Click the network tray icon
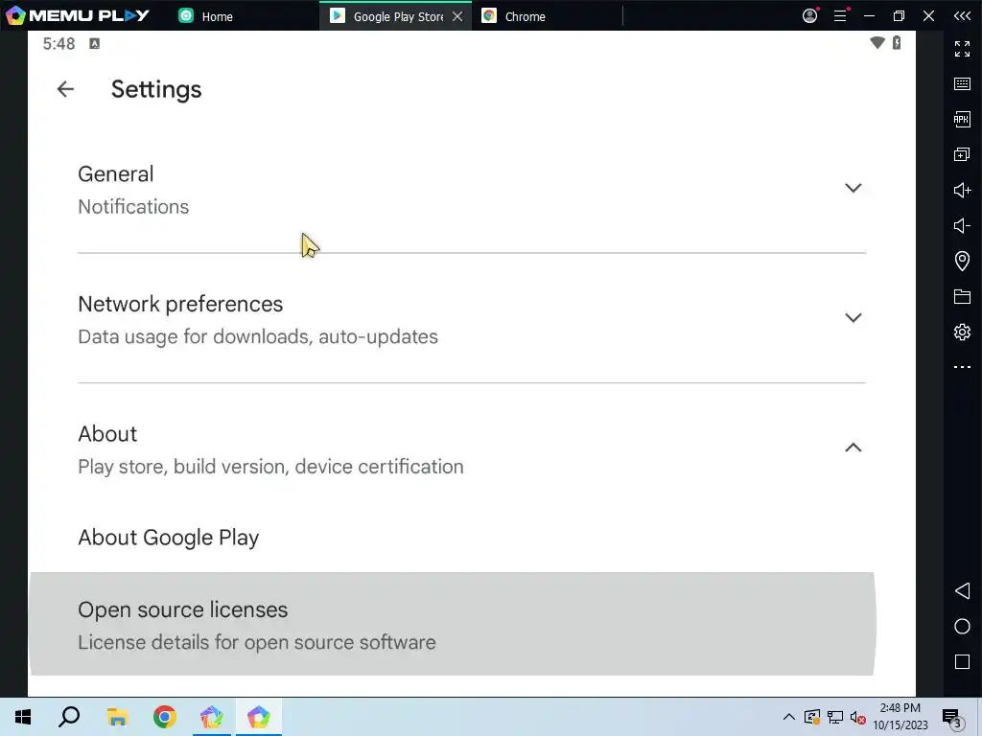The height and width of the screenshot is (736, 982). pyautogui.click(x=835, y=717)
